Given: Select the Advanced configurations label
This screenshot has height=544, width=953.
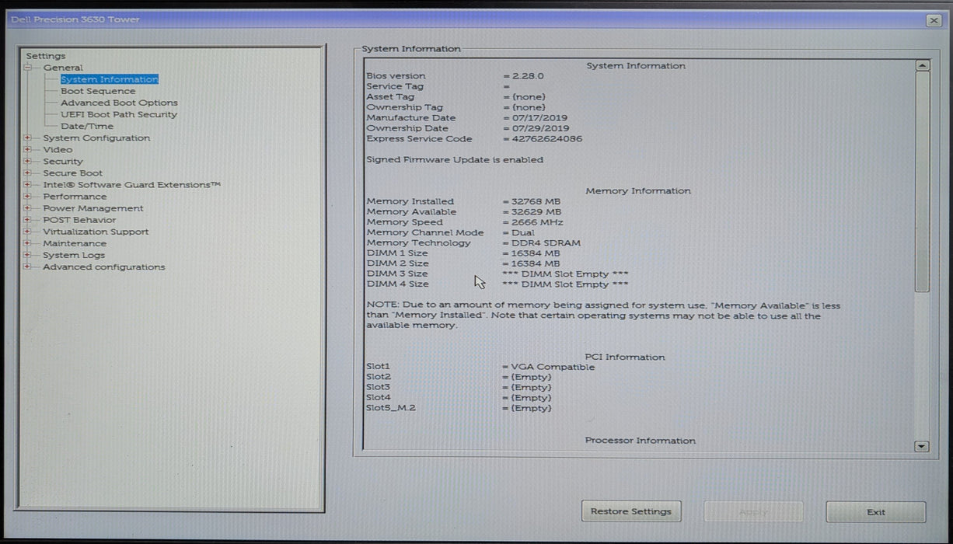Looking at the screenshot, I should [x=104, y=267].
